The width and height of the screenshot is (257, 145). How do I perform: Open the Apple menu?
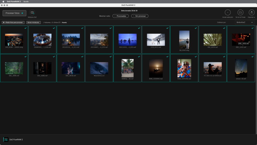tap(3, 2)
